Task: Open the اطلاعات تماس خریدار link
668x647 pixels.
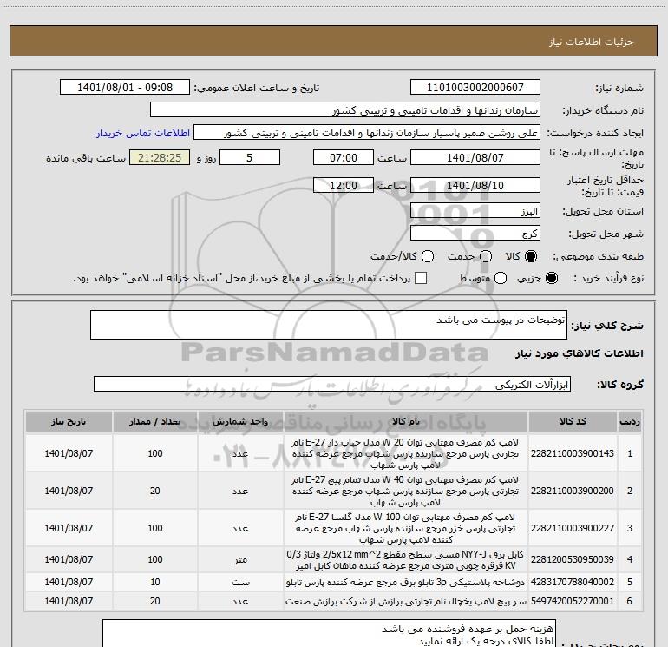Action: [143, 133]
